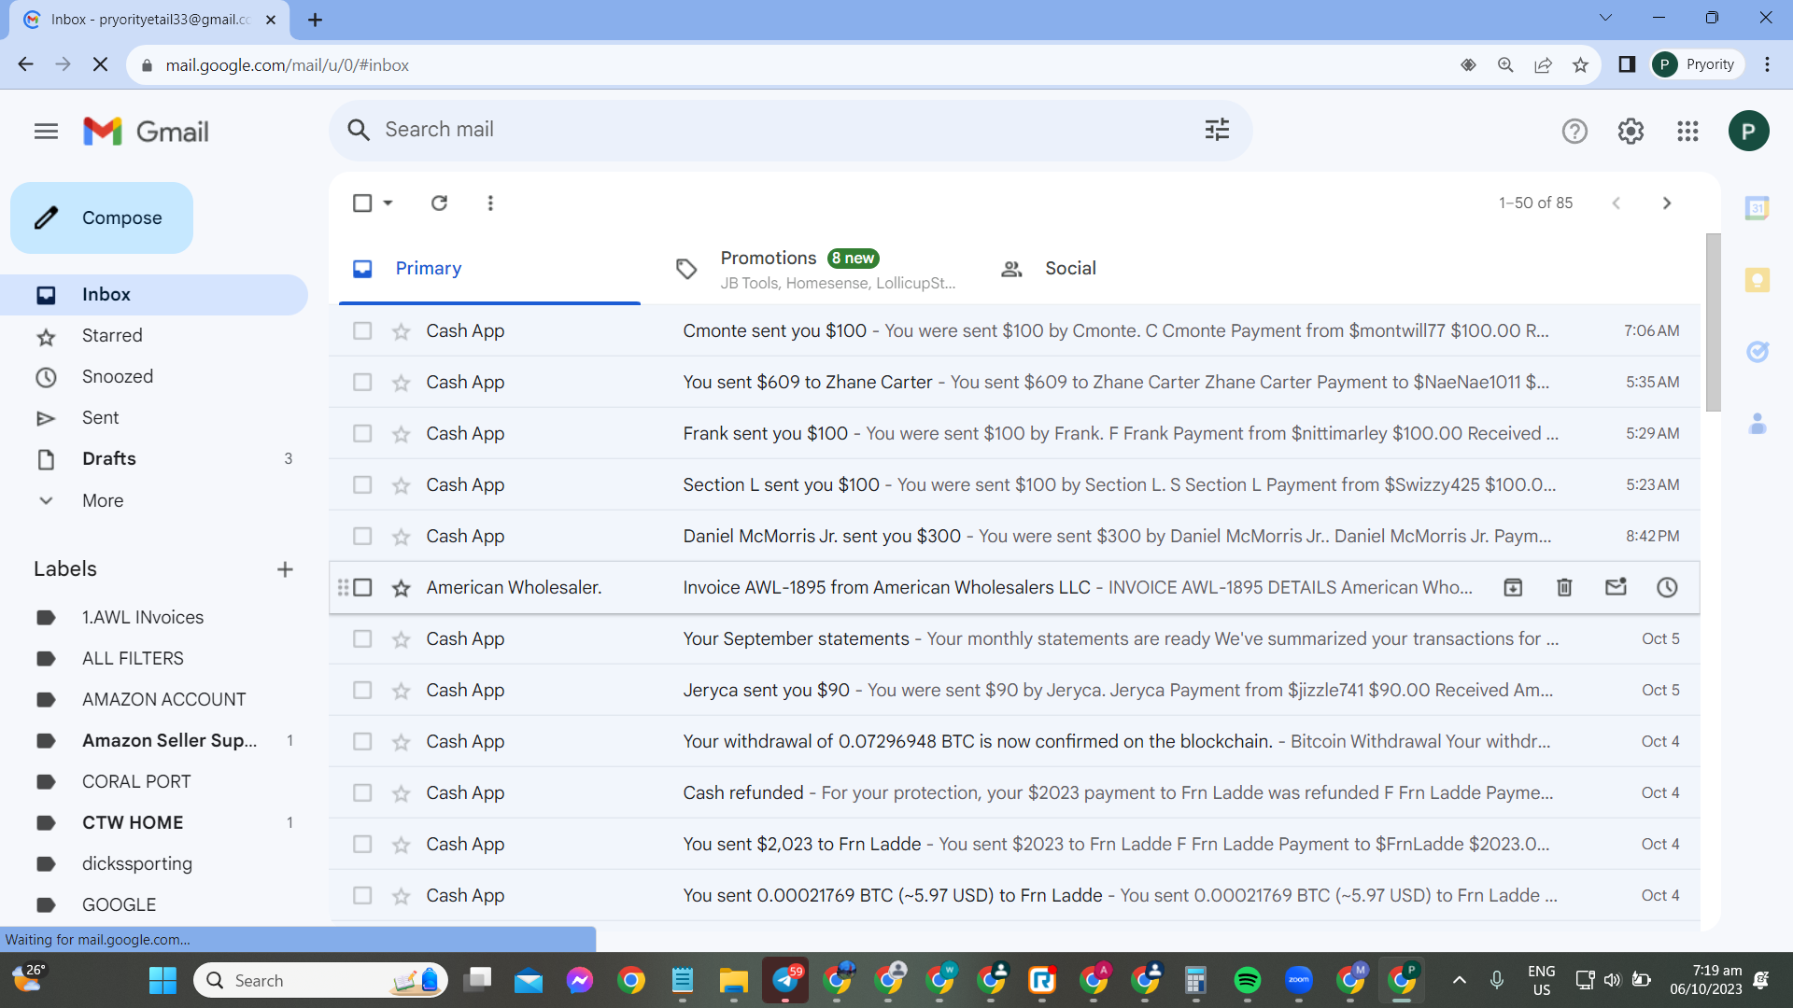Open Google Calendar side panel icon

point(1758,208)
